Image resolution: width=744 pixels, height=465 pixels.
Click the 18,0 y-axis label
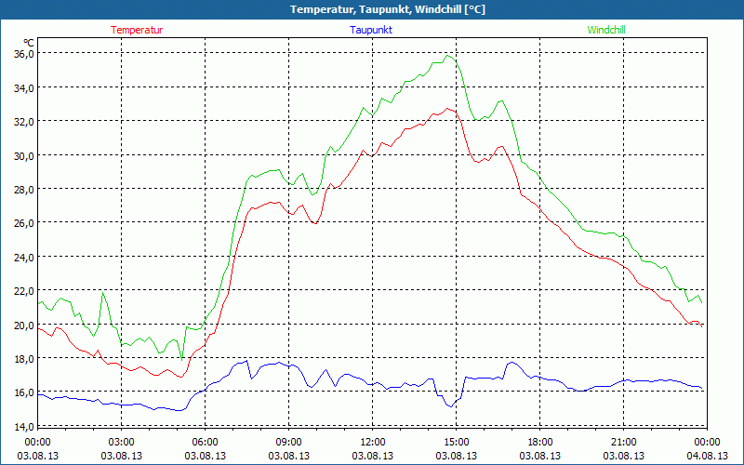24,359
